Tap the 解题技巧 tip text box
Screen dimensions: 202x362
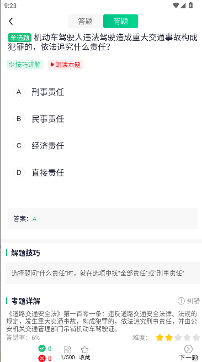pos(103,273)
